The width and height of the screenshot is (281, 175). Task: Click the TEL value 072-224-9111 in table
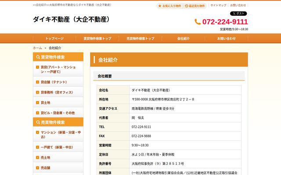(141, 127)
